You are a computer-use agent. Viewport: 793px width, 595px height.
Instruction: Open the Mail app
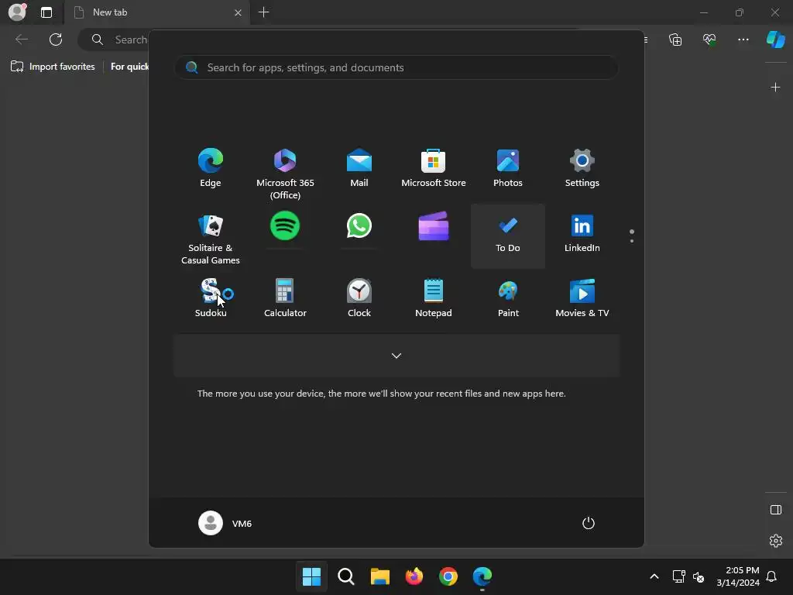point(359,168)
